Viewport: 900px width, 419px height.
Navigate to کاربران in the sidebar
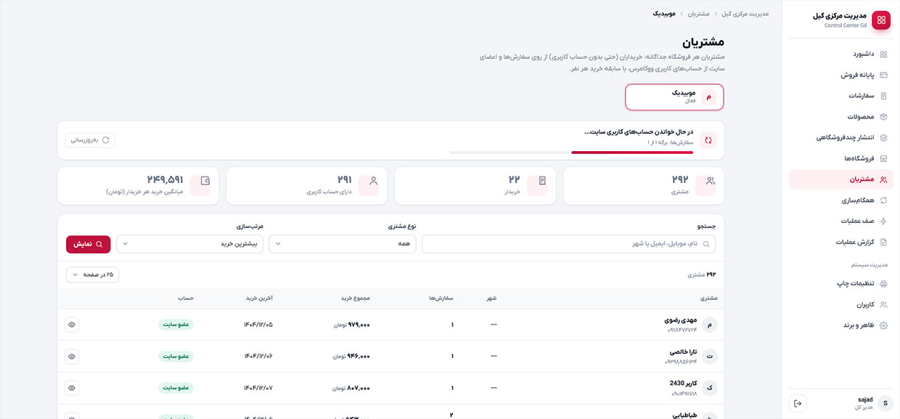[x=841, y=304]
